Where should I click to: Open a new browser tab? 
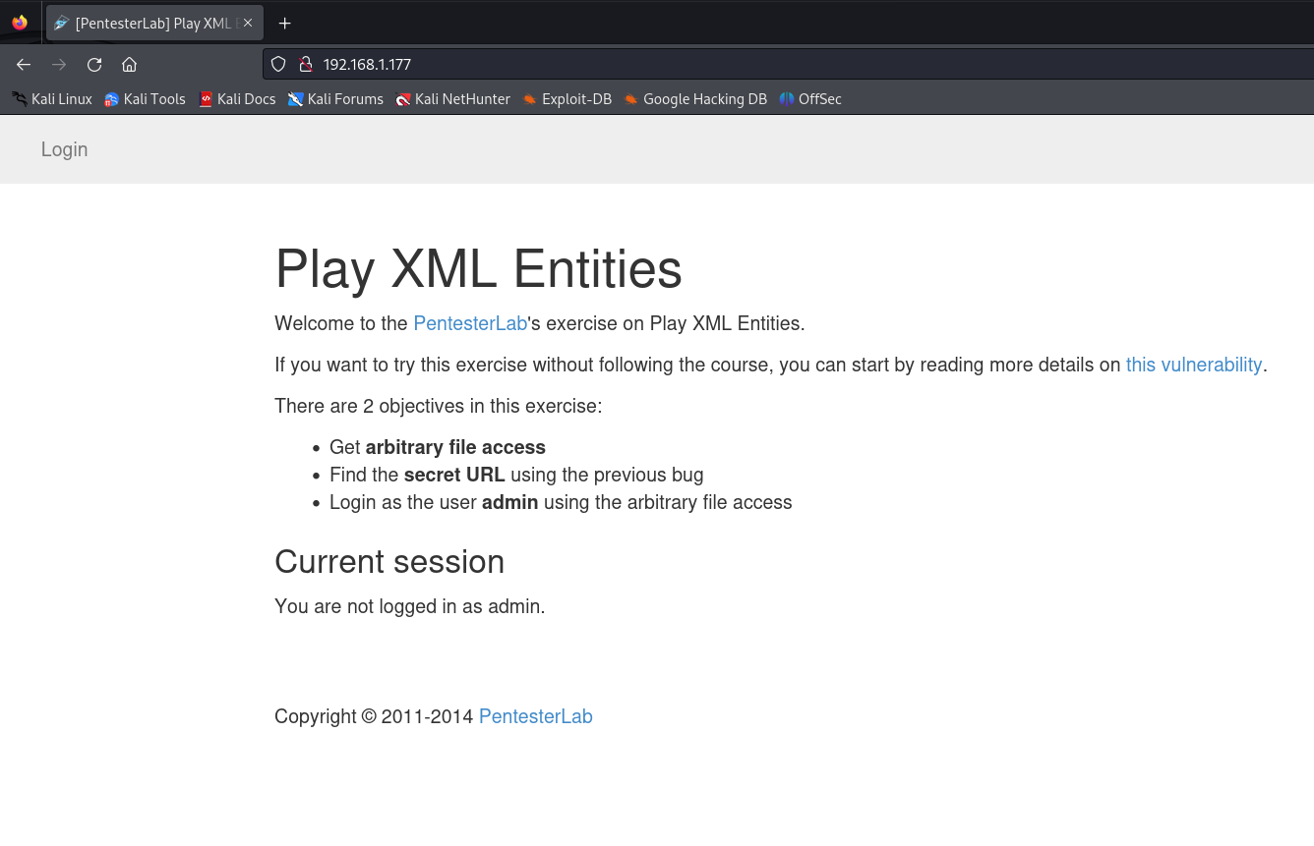pyautogui.click(x=284, y=23)
